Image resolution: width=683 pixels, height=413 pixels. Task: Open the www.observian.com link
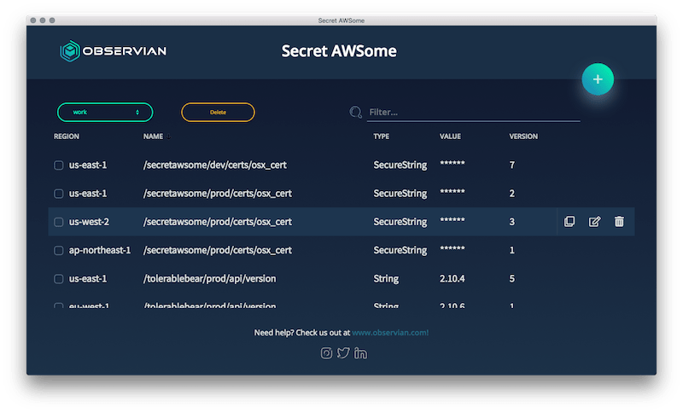[x=390, y=333]
